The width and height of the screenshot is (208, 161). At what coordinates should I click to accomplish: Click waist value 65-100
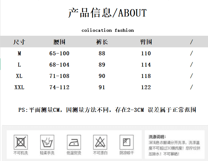coord(59,53)
